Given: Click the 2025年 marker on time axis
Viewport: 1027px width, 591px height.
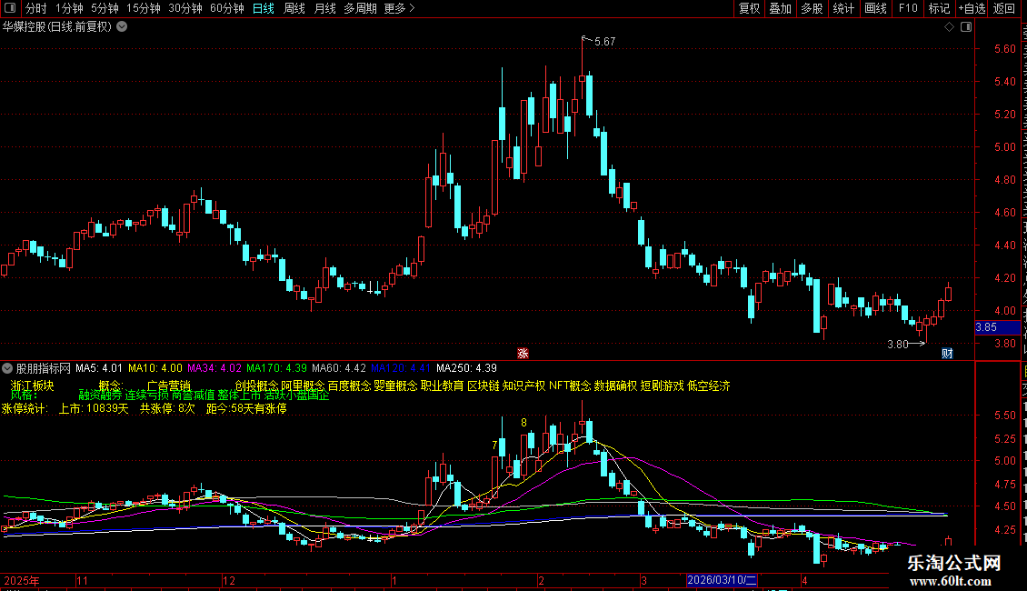Looking at the screenshot, I should (x=22, y=580).
